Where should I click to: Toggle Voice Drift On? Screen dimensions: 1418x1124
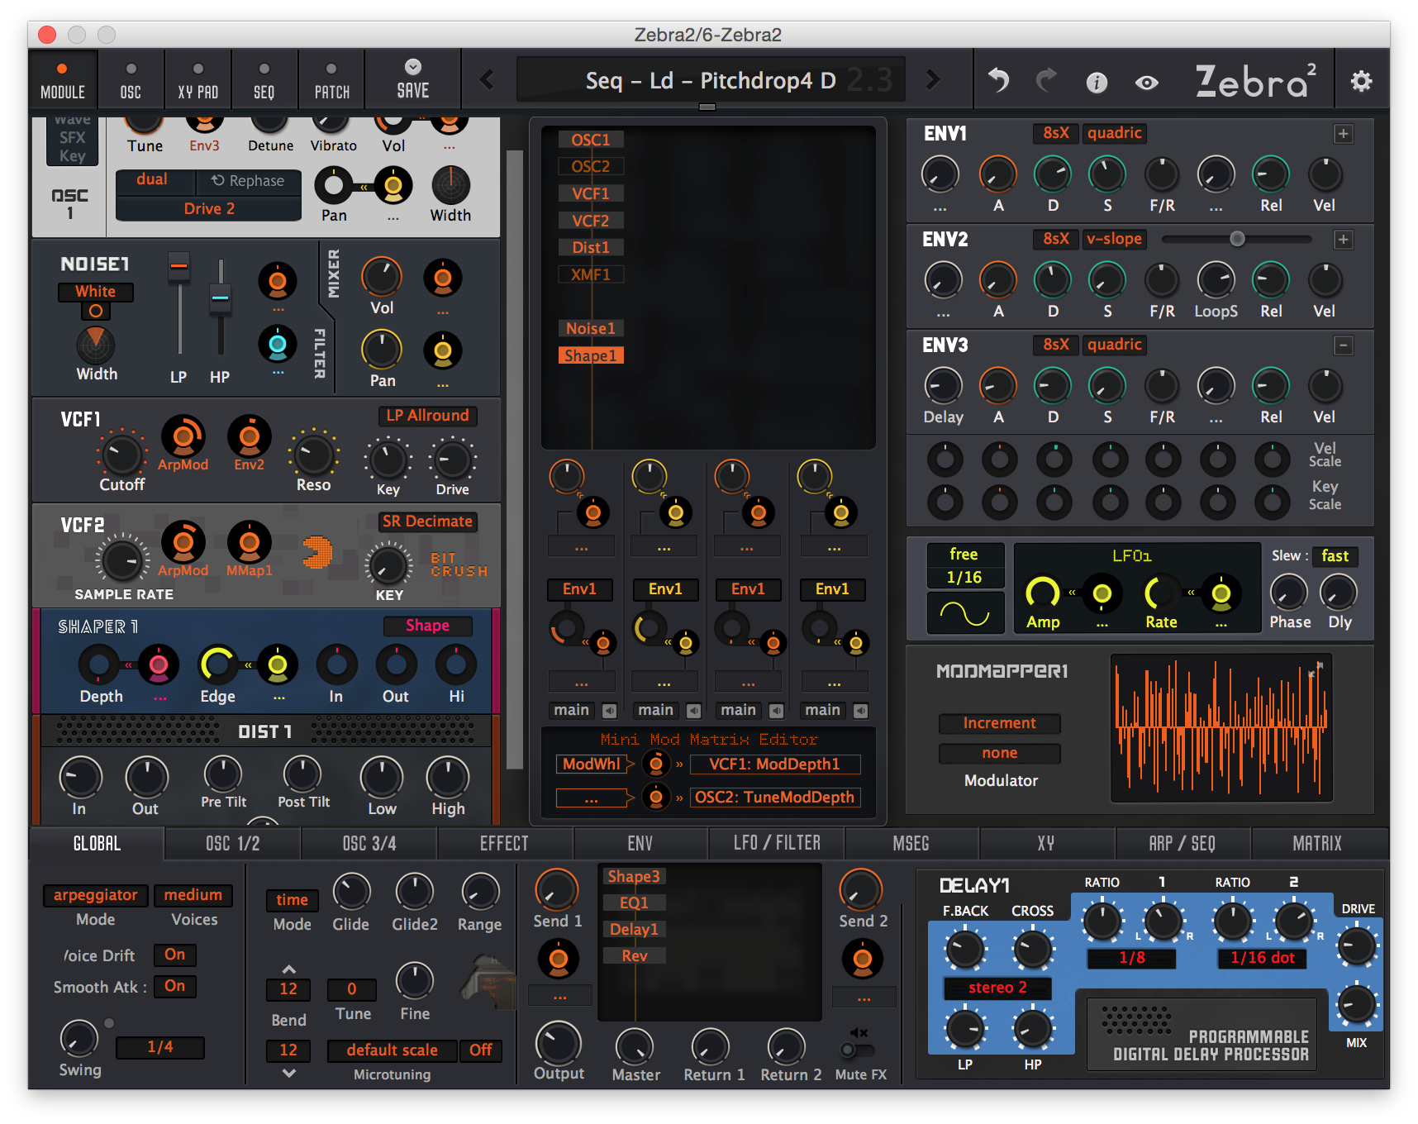[174, 955]
